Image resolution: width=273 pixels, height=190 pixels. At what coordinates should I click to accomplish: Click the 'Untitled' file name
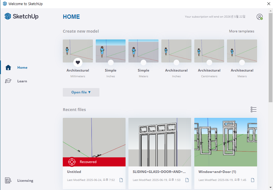click(74, 172)
